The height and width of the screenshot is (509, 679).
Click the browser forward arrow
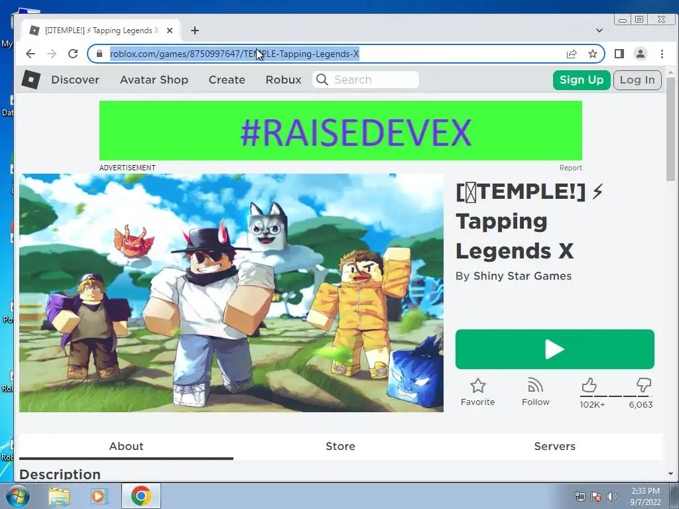coord(52,54)
